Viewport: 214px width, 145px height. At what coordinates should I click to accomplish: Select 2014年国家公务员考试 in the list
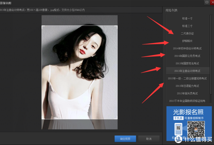point(187,56)
